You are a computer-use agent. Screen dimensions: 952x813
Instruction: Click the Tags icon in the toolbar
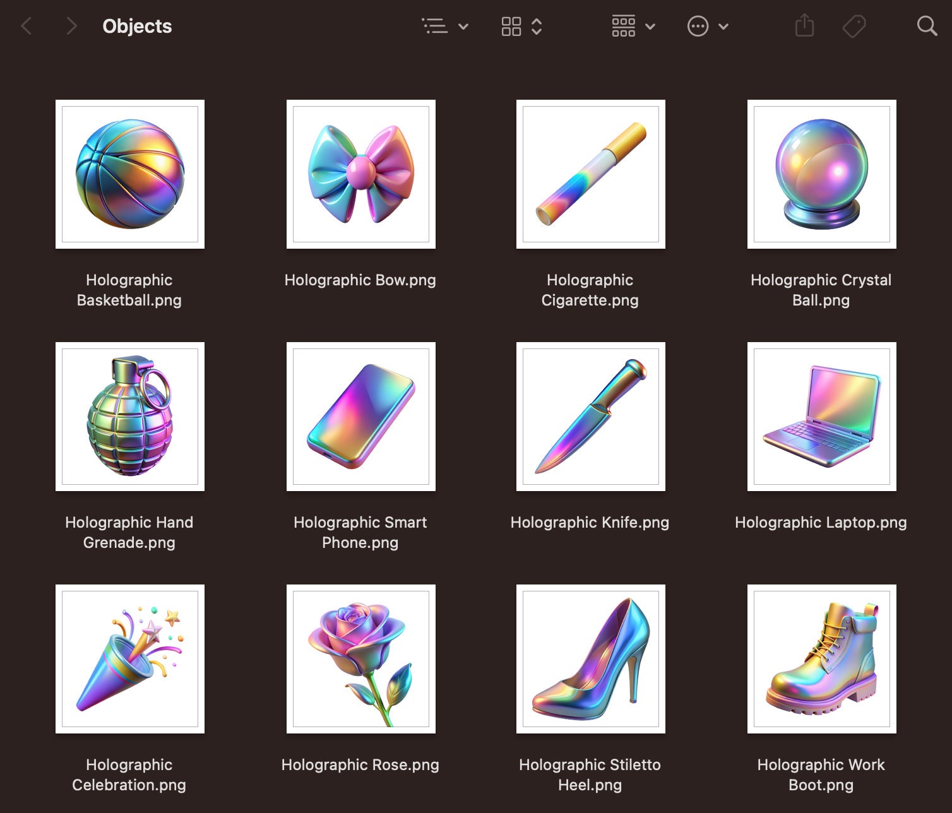tap(855, 26)
